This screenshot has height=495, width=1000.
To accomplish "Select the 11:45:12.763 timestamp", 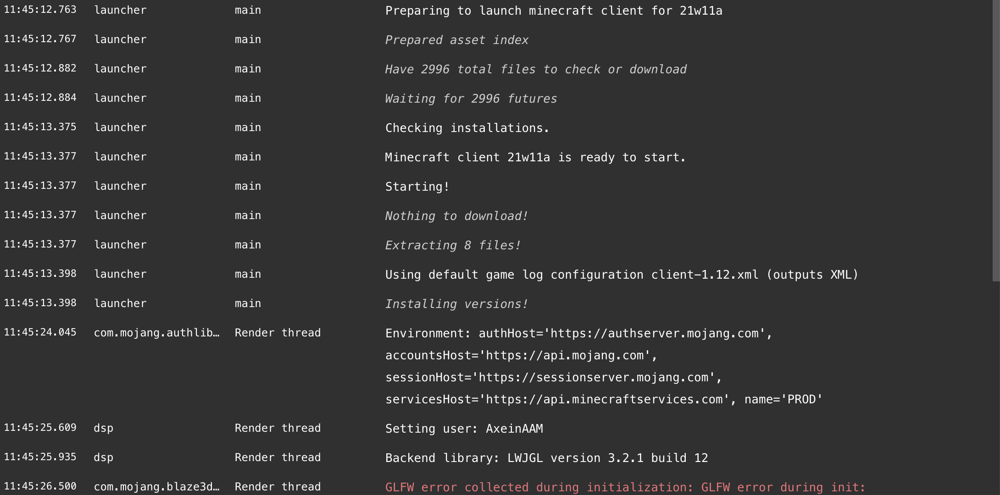I will coord(40,10).
